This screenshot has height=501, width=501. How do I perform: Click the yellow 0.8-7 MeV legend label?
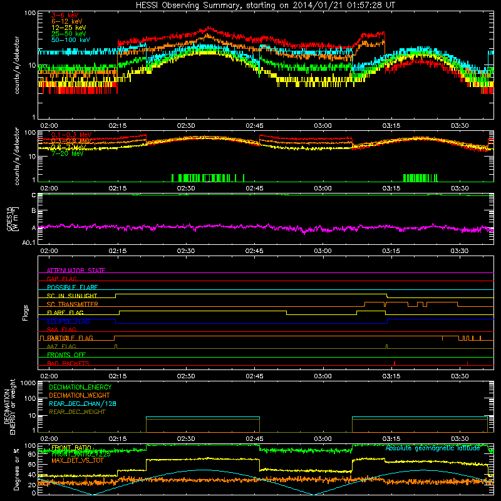pos(68,147)
